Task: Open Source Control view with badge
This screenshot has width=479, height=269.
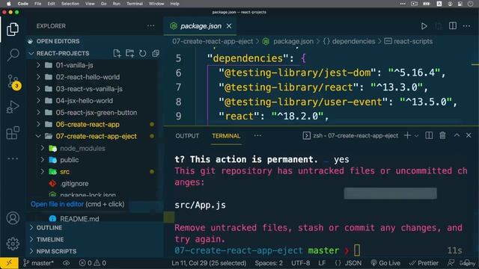Action: point(13,81)
